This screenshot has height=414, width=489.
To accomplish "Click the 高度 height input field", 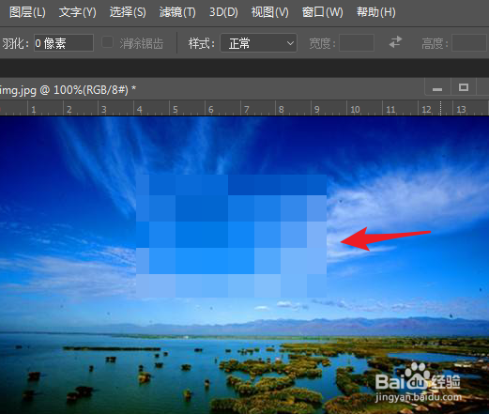I will point(469,43).
